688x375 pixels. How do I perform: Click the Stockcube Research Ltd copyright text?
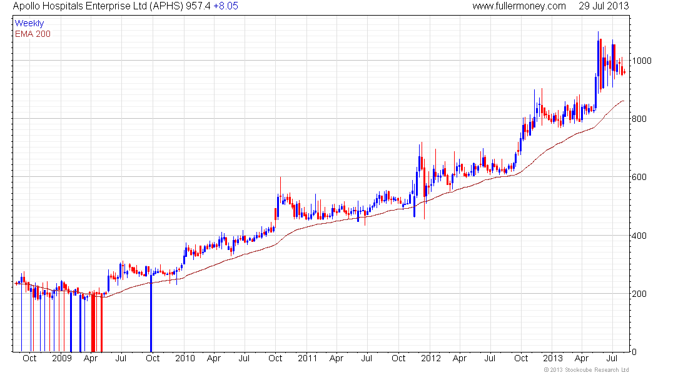pos(587,370)
